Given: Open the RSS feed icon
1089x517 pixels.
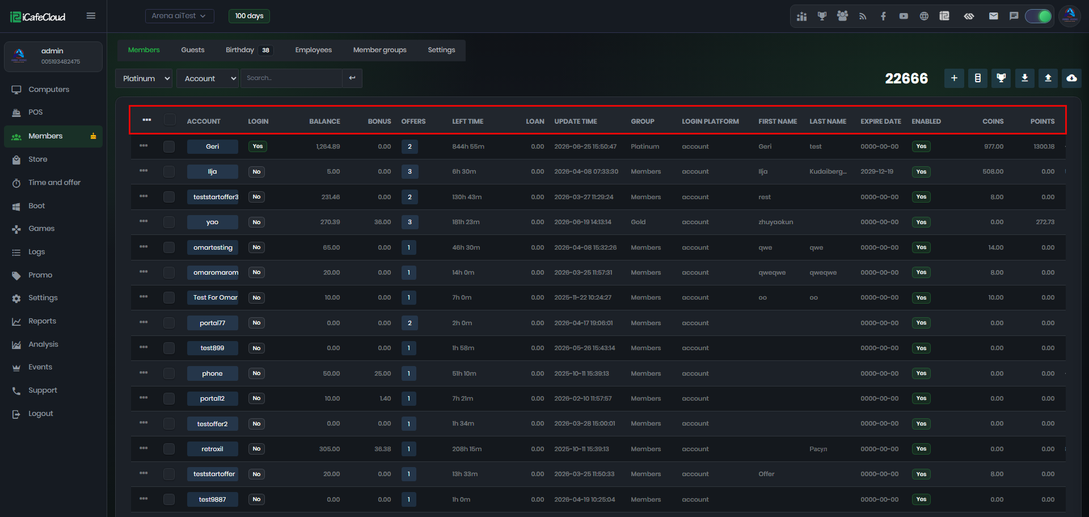Looking at the screenshot, I should click(863, 16).
